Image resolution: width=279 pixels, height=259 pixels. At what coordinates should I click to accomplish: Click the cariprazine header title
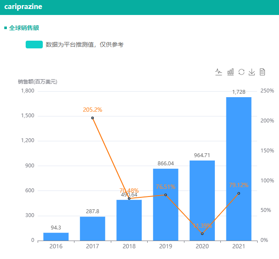point(23,7)
